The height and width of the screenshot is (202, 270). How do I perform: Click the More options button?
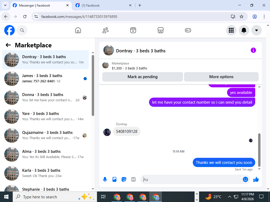(221, 77)
